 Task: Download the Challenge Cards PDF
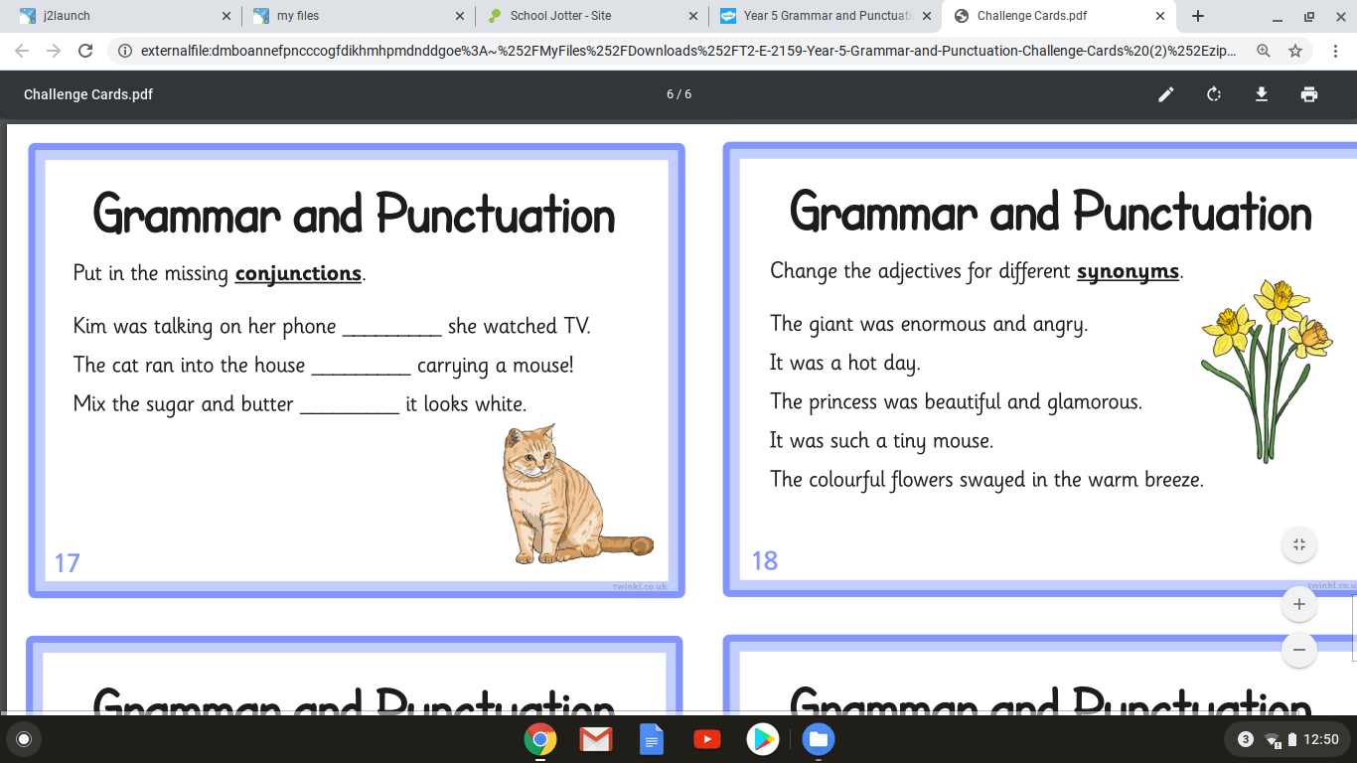[1262, 94]
